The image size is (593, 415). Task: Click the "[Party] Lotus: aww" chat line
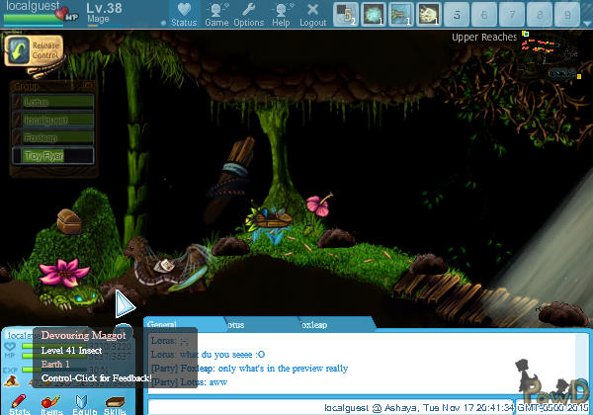[189, 382]
